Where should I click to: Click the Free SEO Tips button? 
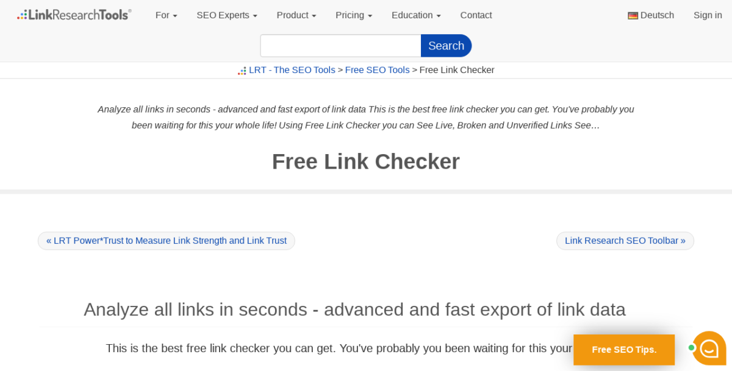(624, 349)
